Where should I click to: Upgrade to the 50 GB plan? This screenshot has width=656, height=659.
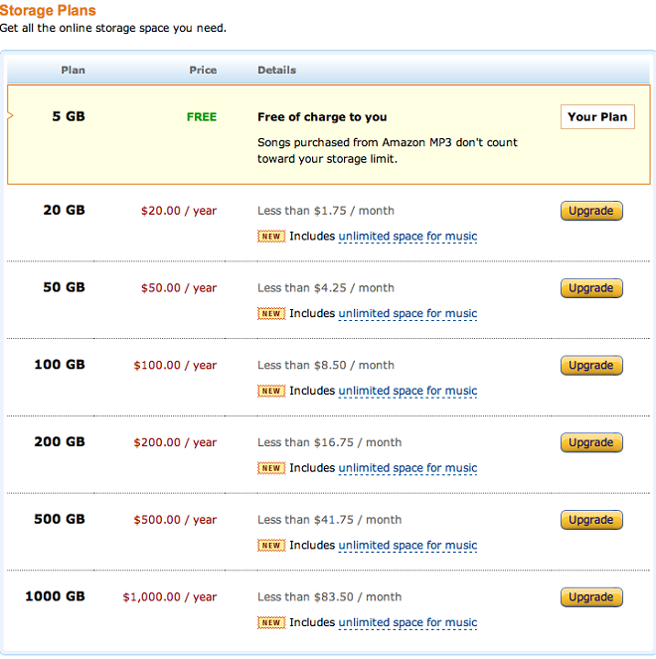click(x=591, y=288)
